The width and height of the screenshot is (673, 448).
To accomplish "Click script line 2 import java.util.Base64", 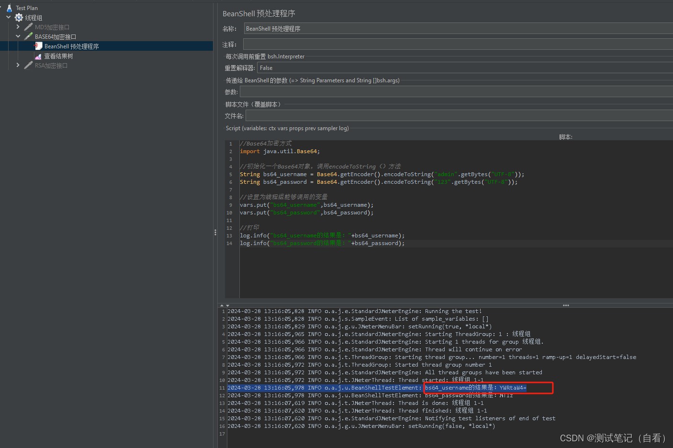I will [x=280, y=151].
